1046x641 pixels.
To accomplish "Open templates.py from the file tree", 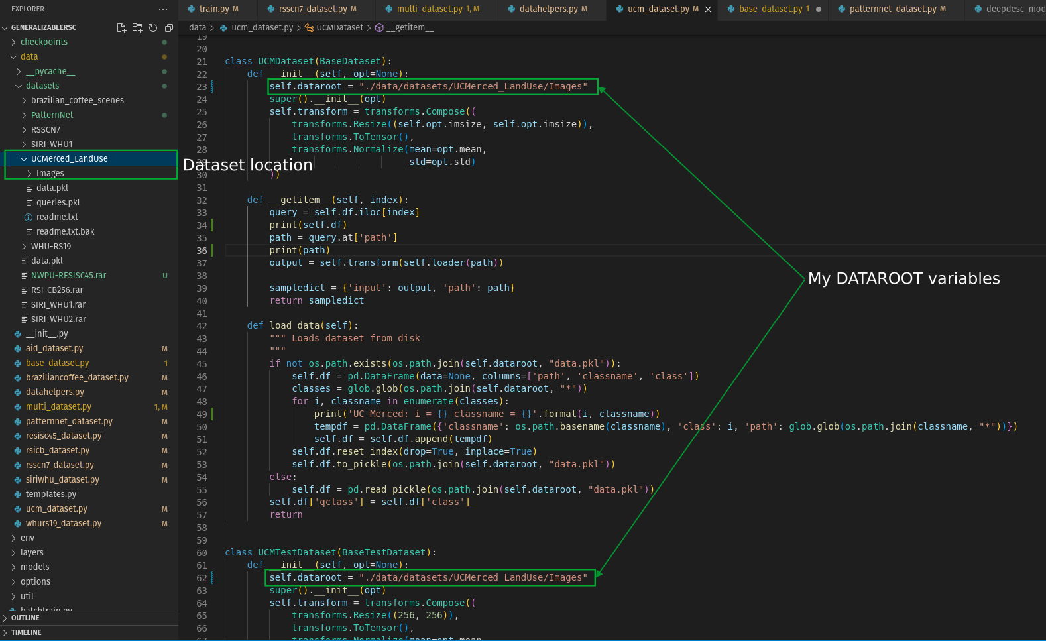I will pos(51,495).
